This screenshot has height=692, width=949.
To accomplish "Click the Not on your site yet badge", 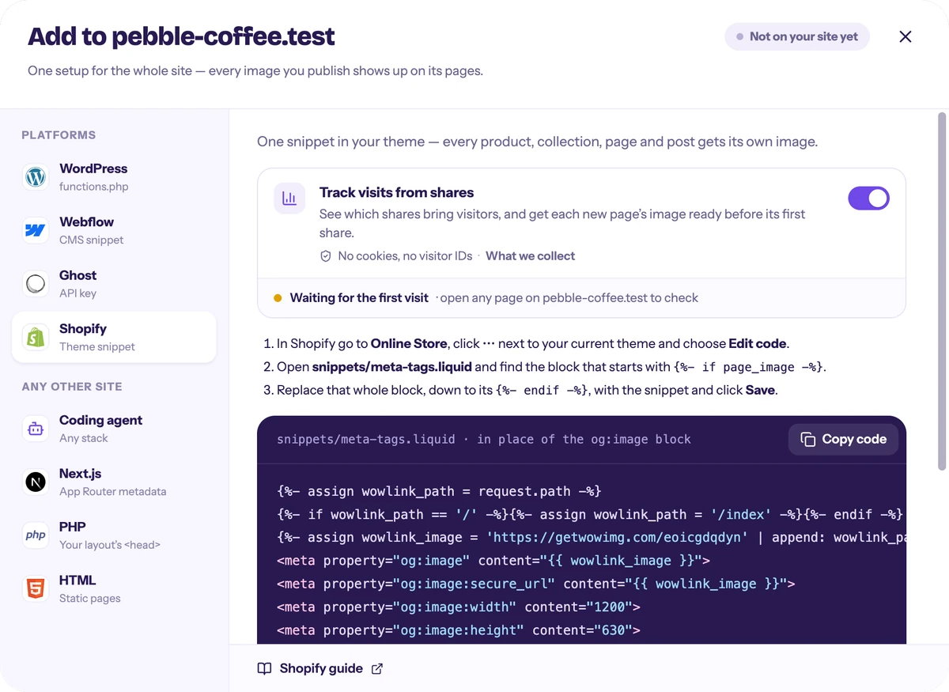I will click(x=797, y=36).
